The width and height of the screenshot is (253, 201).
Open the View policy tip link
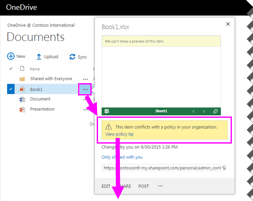tap(120, 134)
